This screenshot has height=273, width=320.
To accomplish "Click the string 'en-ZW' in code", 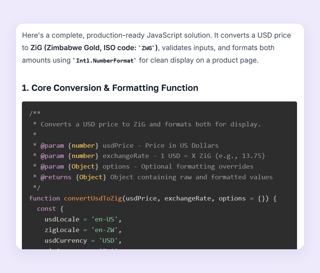I will (105, 230).
